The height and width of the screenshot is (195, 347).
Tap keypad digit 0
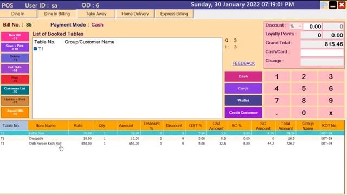[304, 113]
